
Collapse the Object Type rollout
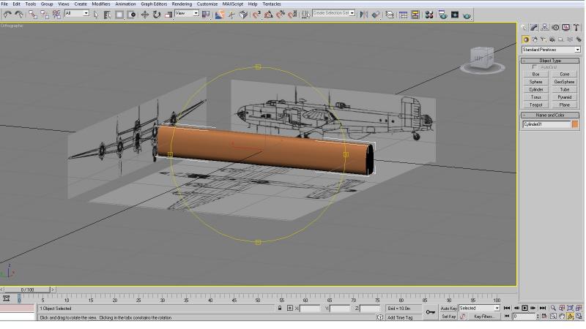pyautogui.click(x=550, y=61)
